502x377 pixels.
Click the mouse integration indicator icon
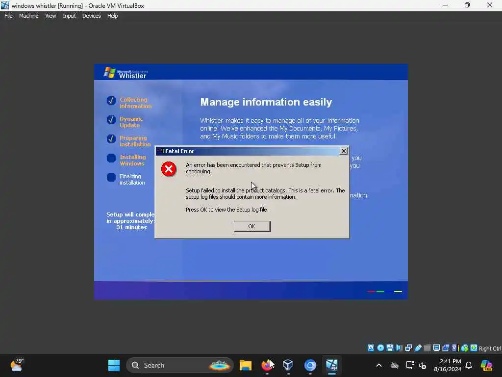(x=465, y=348)
